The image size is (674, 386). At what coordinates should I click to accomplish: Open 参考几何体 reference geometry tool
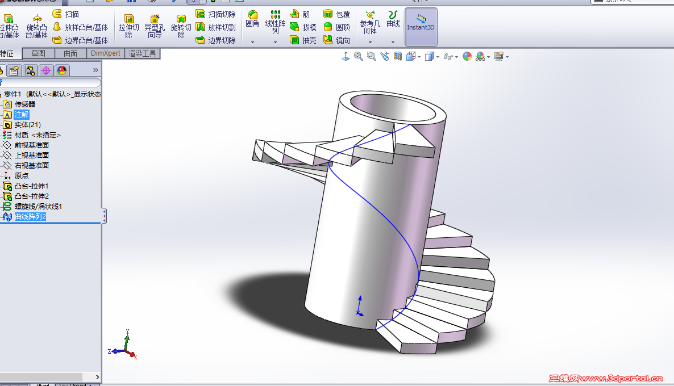pyautogui.click(x=370, y=22)
